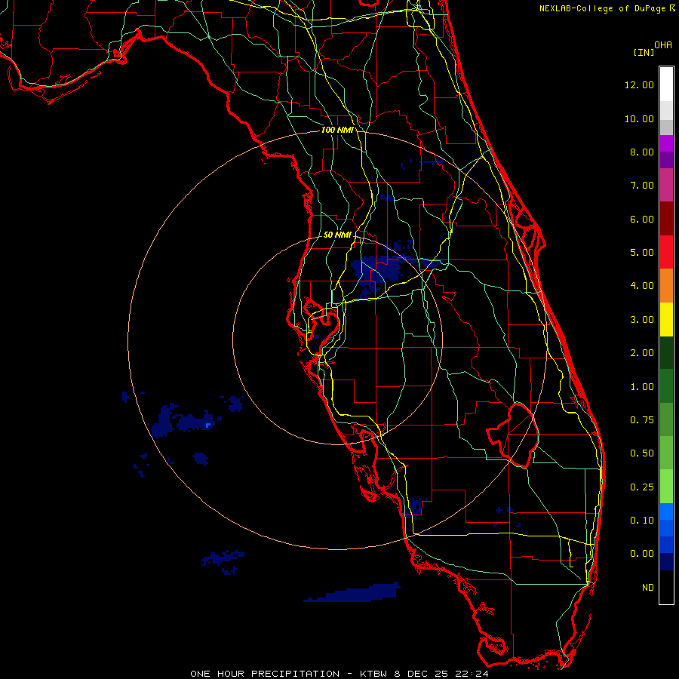Image resolution: width=679 pixels, height=679 pixels.
Task: Pick the dark green swatch beside 2.00
Action: coord(666,353)
